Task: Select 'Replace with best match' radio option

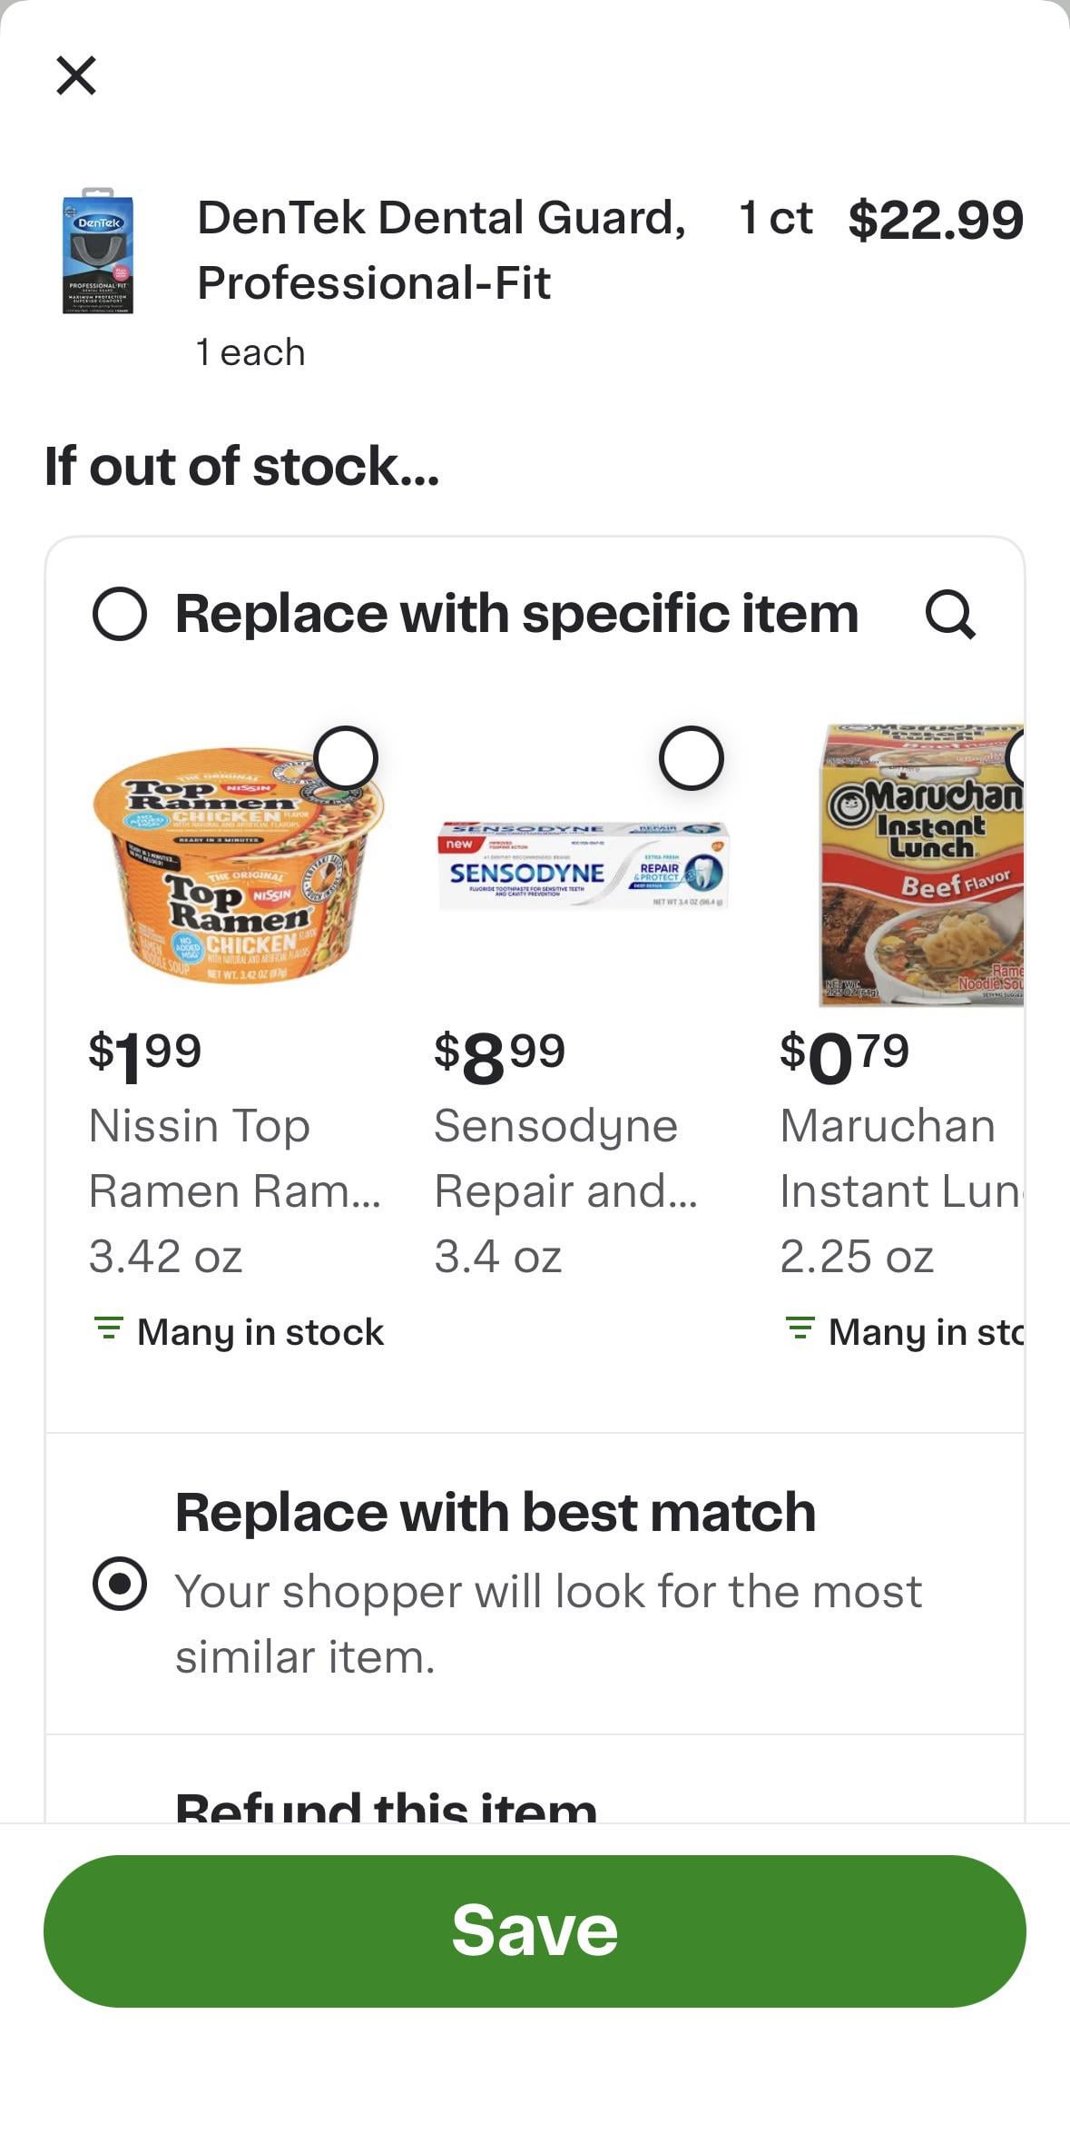Action: (x=120, y=1584)
